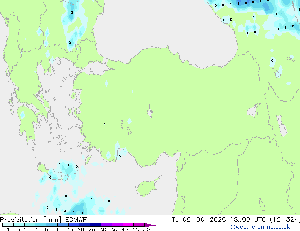Click the 'Precipitation' title text

click(20, 220)
